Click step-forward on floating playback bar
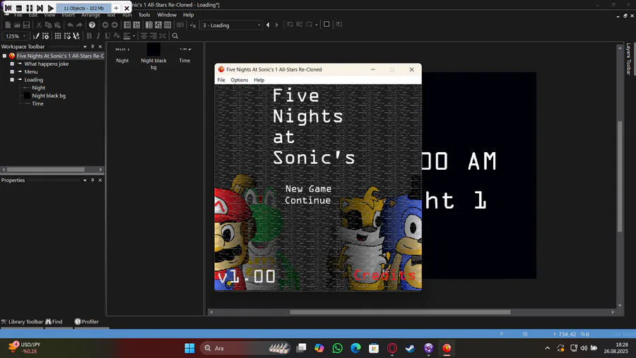636x358 pixels. (x=40, y=8)
